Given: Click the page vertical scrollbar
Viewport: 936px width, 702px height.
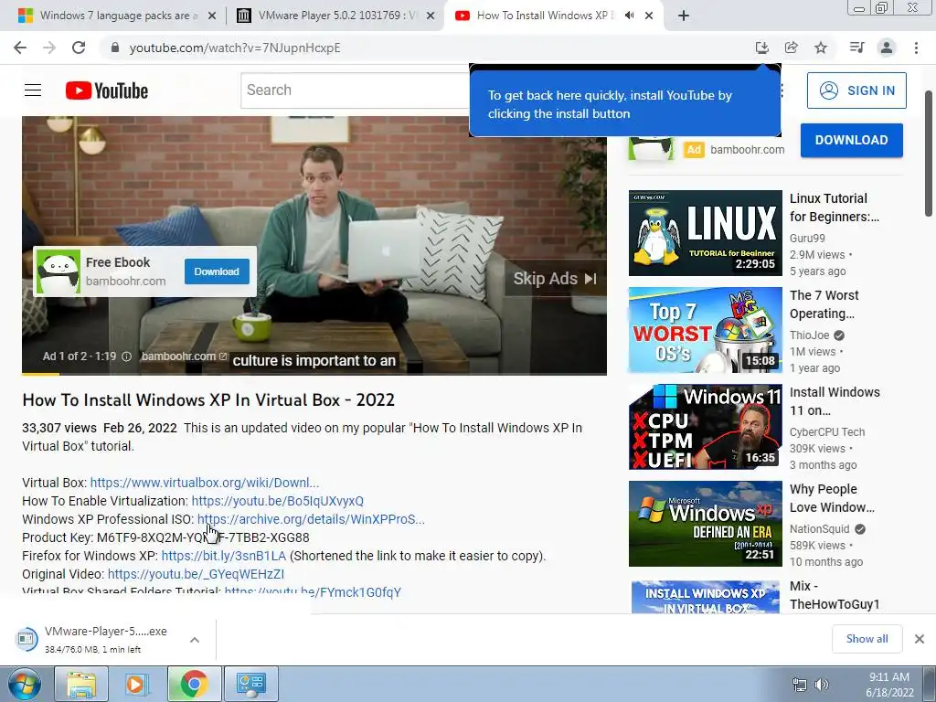Looking at the screenshot, I should pos(929,154).
